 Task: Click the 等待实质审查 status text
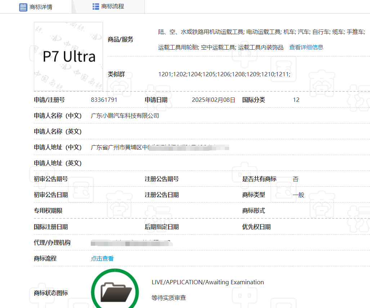point(169,298)
